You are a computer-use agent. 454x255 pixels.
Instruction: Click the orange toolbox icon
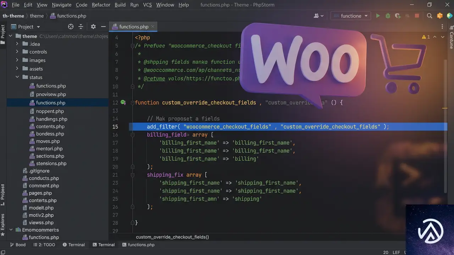click(x=440, y=16)
